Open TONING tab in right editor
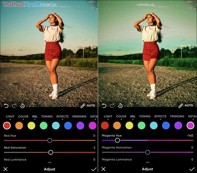The height and width of the screenshot is (173, 197). pos(145,116)
